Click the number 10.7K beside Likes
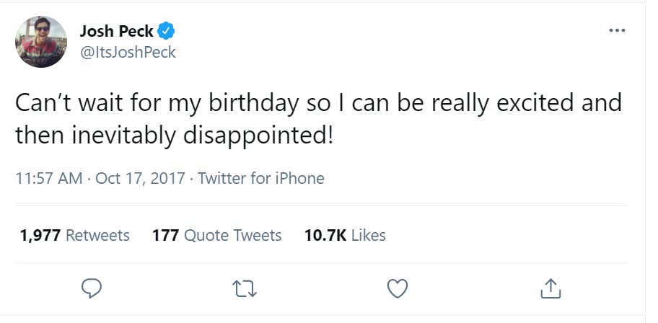 pyautogui.click(x=325, y=235)
